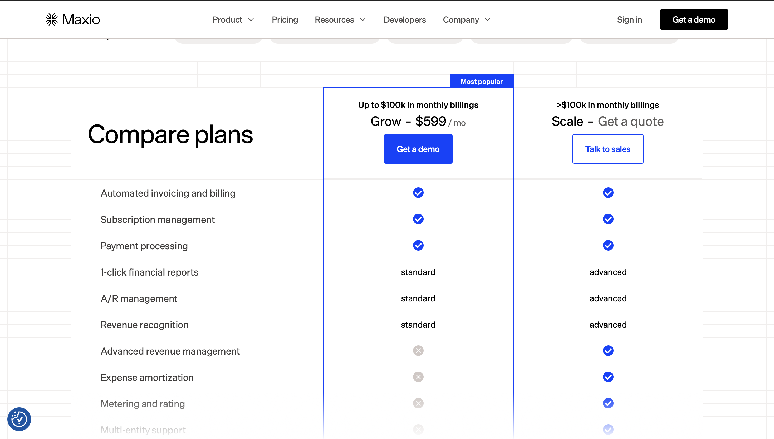Click Scale plan Get a quote text
The width and height of the screenshot is (774, 439).
coord(631,122)
